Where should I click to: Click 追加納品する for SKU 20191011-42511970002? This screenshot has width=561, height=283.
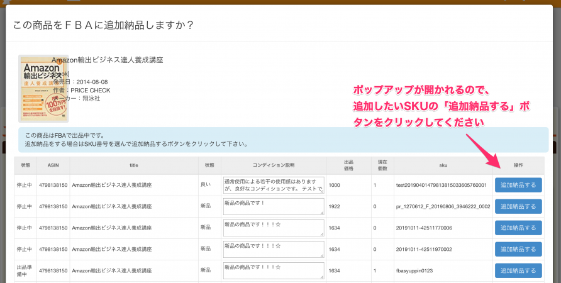coord(518,250)
